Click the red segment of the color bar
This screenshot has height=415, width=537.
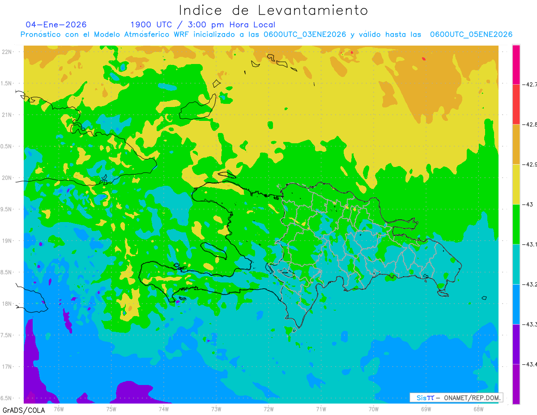pyautogui.click(x=516, y=104)
